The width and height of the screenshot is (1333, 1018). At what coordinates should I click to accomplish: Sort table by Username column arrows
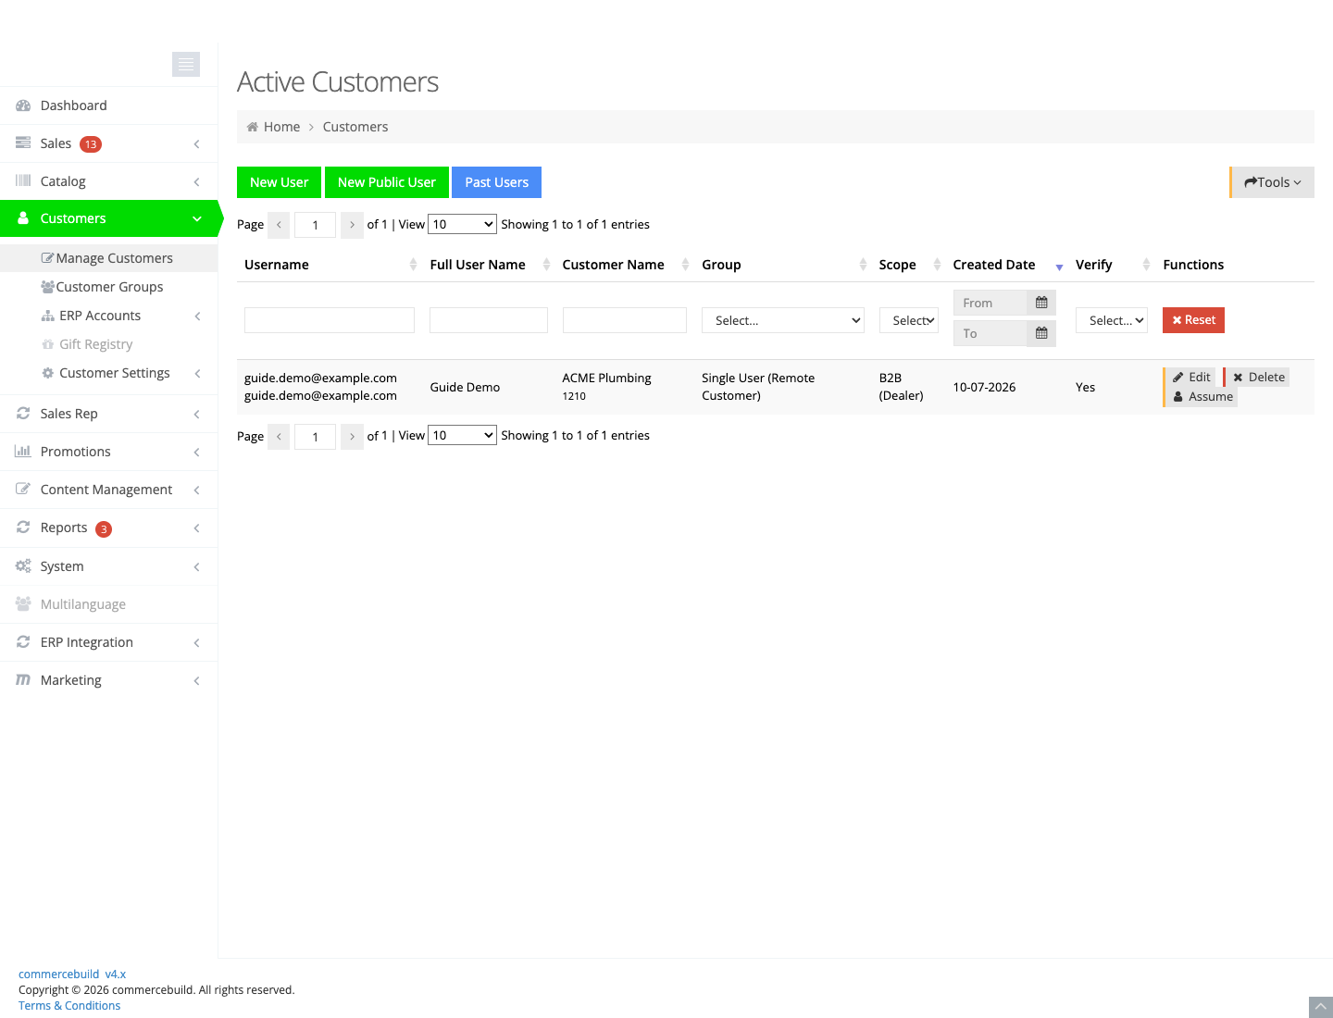413,265
